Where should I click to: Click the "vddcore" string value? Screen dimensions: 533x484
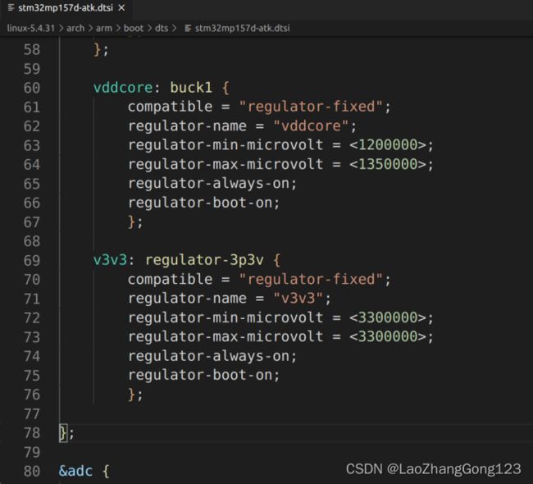311,126
